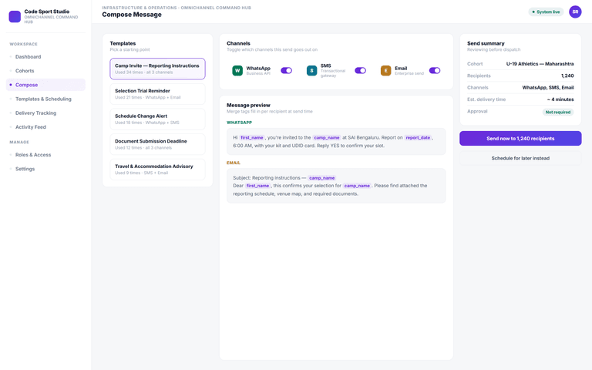Turn off the SMS channel toggle

click(x=360, y=71)
